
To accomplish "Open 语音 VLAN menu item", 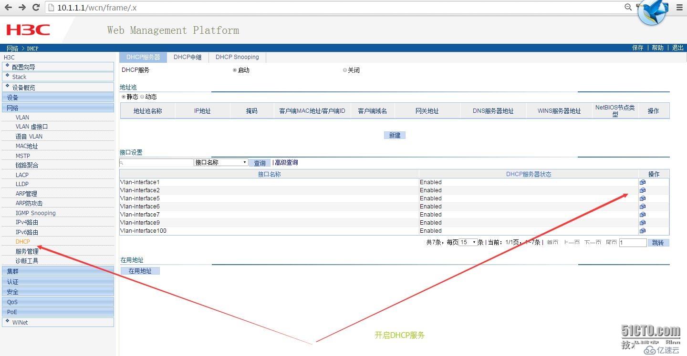I will pos(29,136).
